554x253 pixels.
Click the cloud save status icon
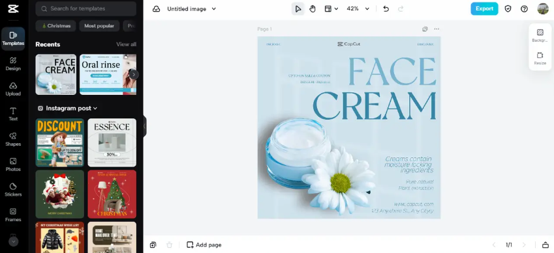click(x=156, y=9)
